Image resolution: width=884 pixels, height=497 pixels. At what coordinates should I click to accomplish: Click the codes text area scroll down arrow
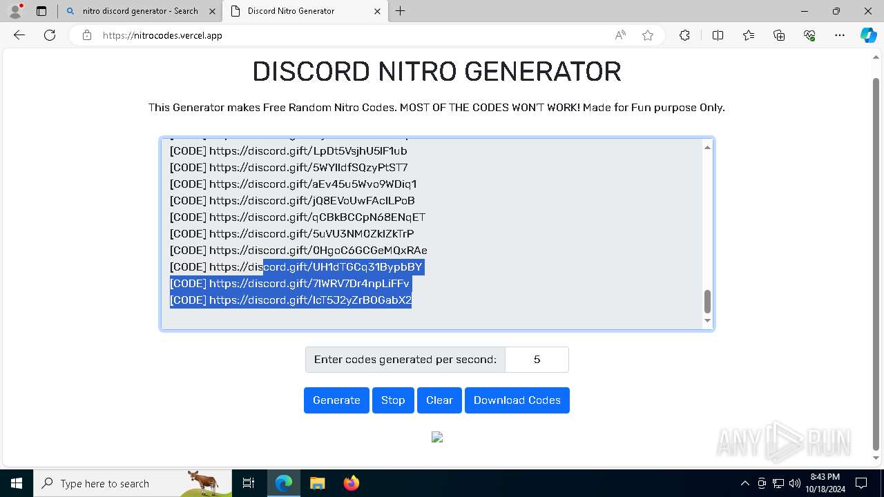pos(707,321)
